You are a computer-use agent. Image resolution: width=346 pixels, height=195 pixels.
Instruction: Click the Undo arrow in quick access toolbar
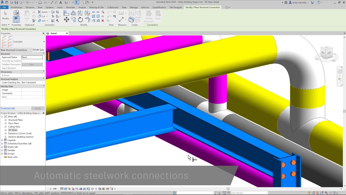[x=27, y=2]
